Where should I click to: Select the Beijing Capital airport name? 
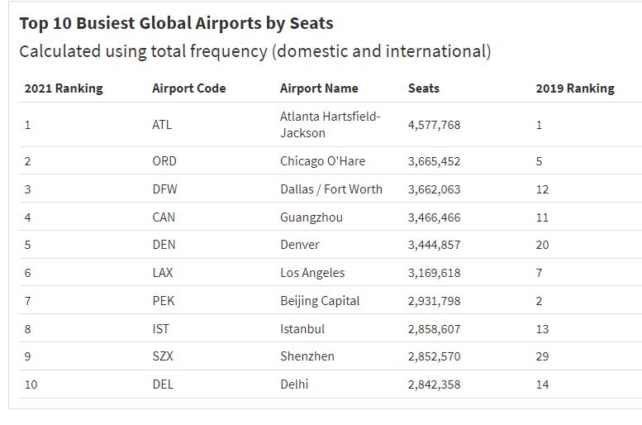click(x=320, y=301)
